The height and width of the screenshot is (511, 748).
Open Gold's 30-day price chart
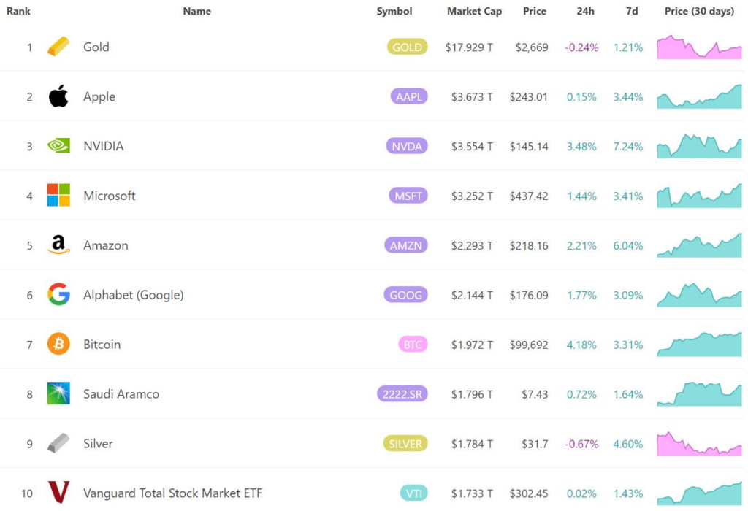699,47
